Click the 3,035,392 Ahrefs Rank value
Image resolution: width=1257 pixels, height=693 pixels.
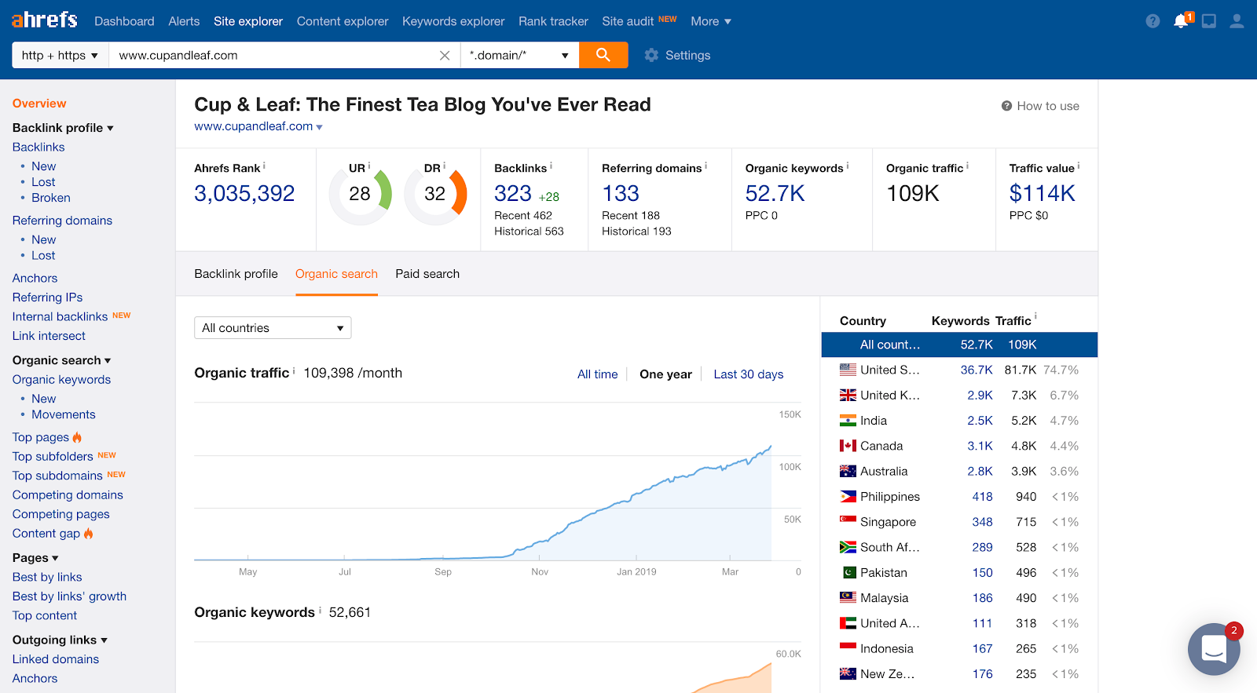click(x=244, y=194)
